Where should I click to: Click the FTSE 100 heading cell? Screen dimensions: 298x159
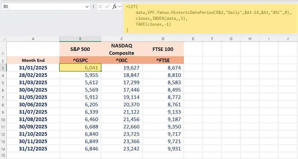(163, 49)
